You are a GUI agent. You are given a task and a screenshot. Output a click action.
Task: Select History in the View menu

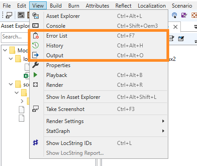(x=99, y=46)
